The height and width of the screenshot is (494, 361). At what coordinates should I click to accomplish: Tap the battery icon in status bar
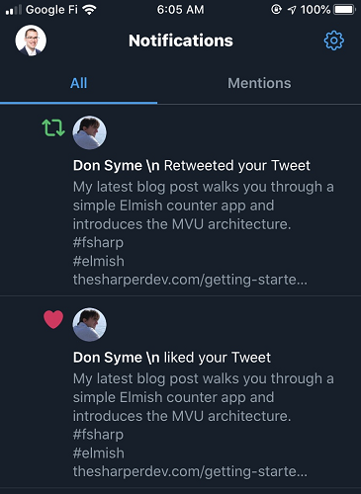[x=345, y=10]
